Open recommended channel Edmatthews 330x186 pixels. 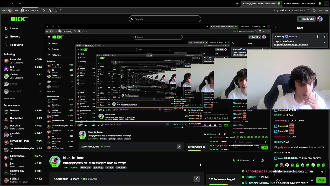(x=23, y=157)
